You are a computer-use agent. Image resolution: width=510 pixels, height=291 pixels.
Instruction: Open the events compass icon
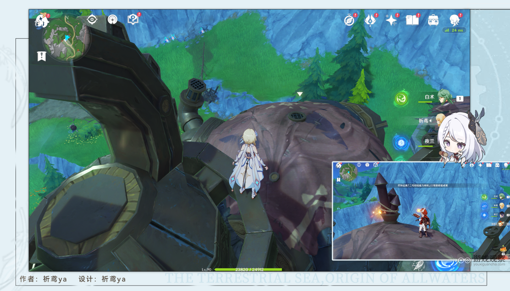tap(350, 20)
